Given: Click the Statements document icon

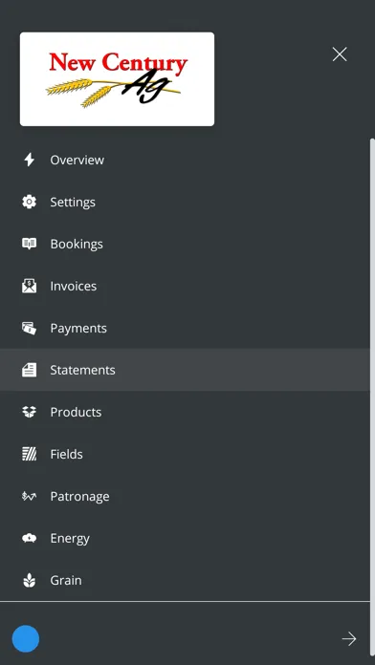Looking at the screenshot, I should (x=29, y=370).
